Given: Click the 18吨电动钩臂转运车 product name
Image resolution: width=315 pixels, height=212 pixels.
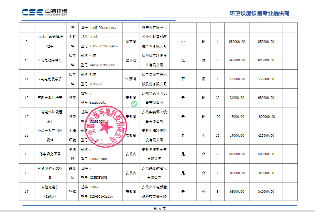Looking at the screenshot, I should 50,42.
